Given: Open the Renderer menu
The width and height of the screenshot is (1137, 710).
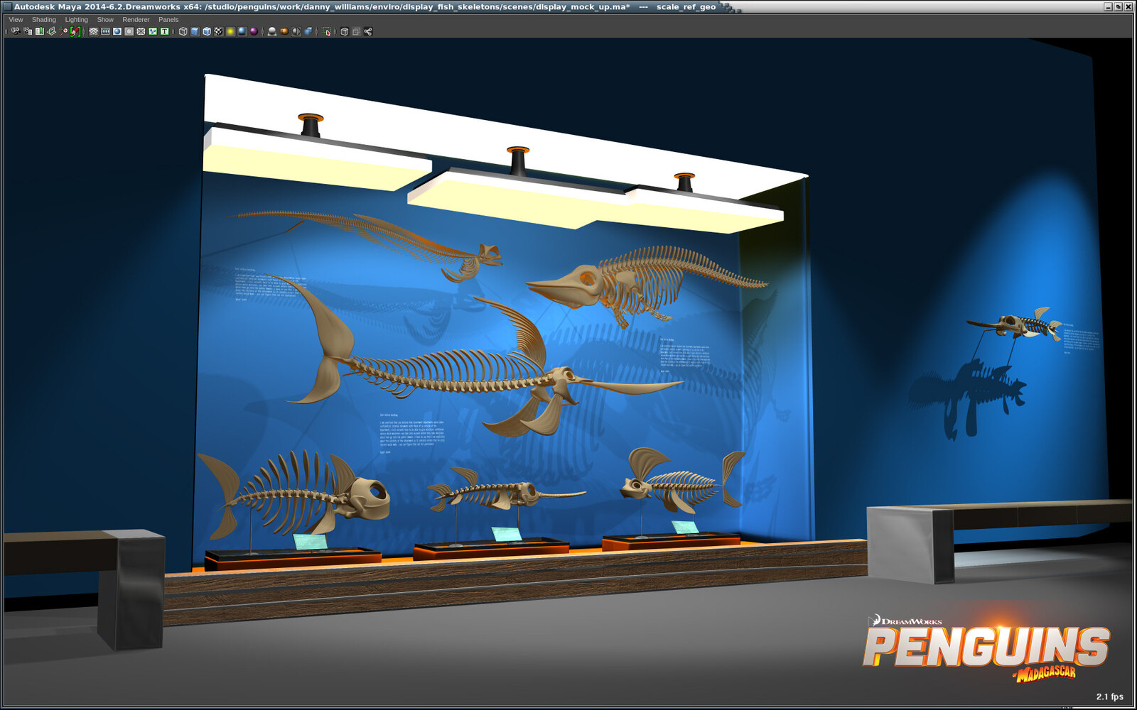Looking at the screenshot, I should (136, 20).
